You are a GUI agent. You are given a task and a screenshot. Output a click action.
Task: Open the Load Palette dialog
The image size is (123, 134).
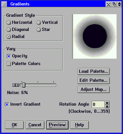tap(94, 72)
